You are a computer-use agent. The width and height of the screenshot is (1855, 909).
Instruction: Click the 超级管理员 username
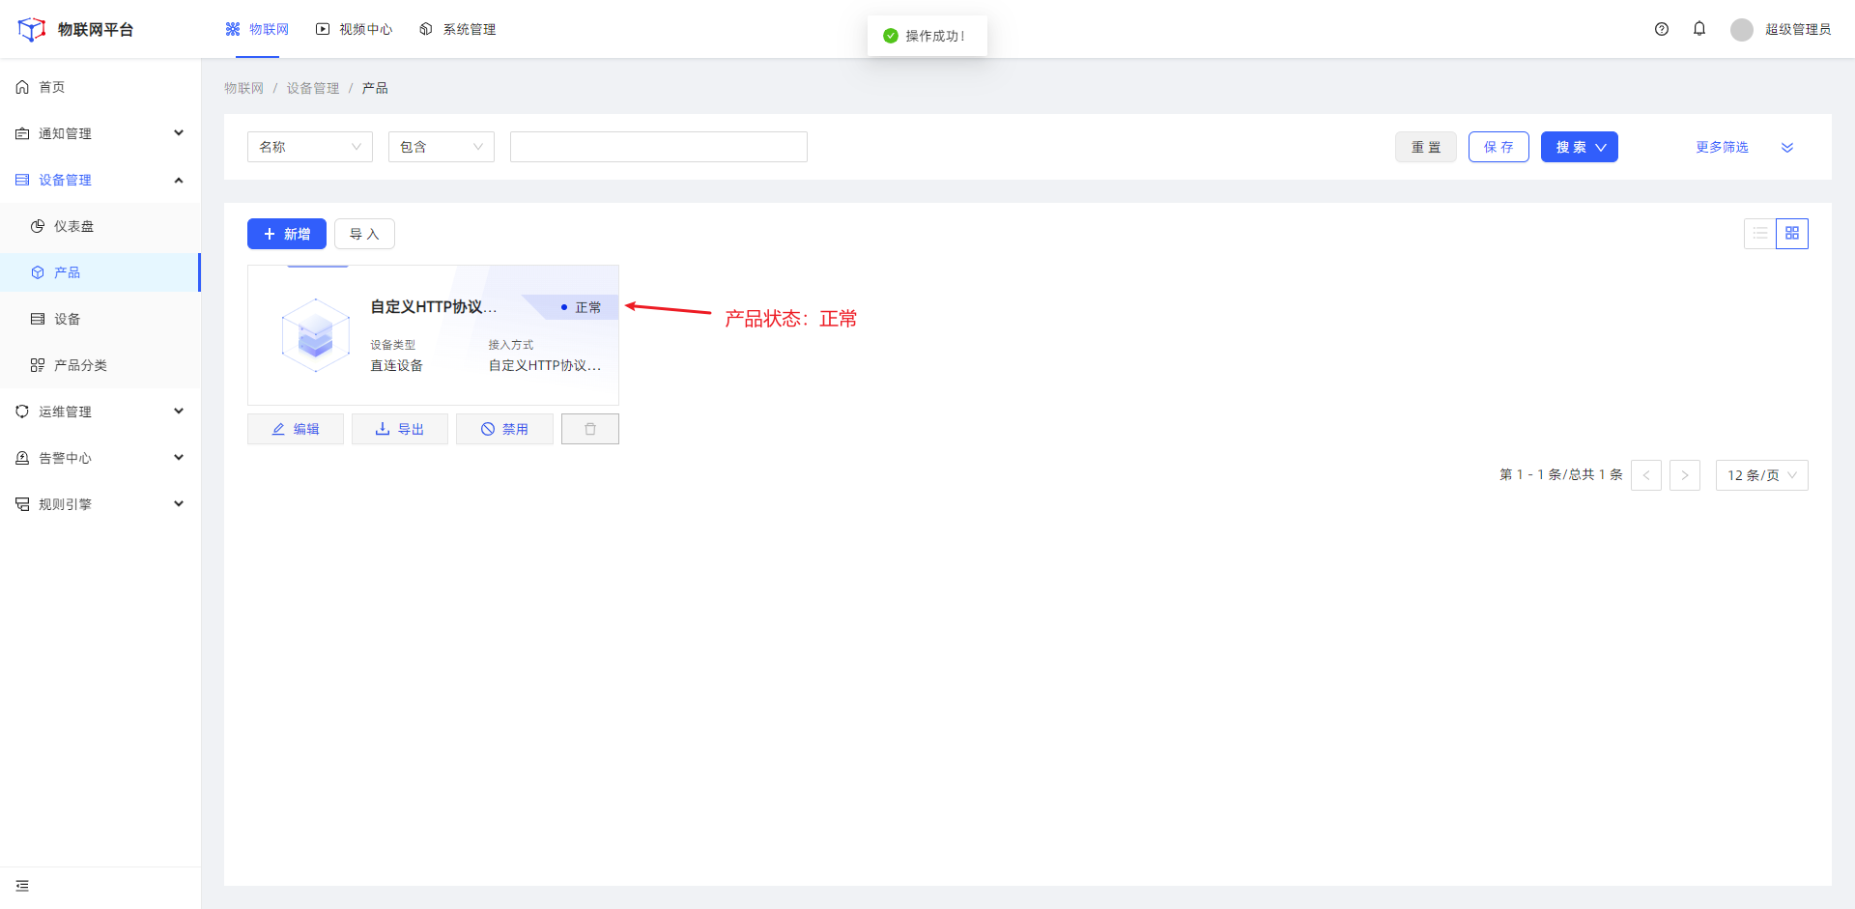click(x=1798, y=29)
